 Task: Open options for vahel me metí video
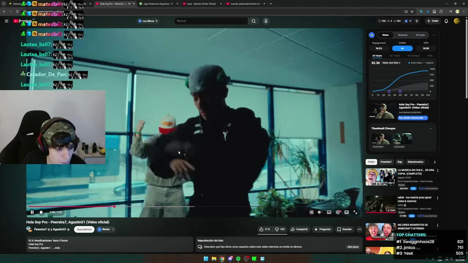[x=437, y=198]
